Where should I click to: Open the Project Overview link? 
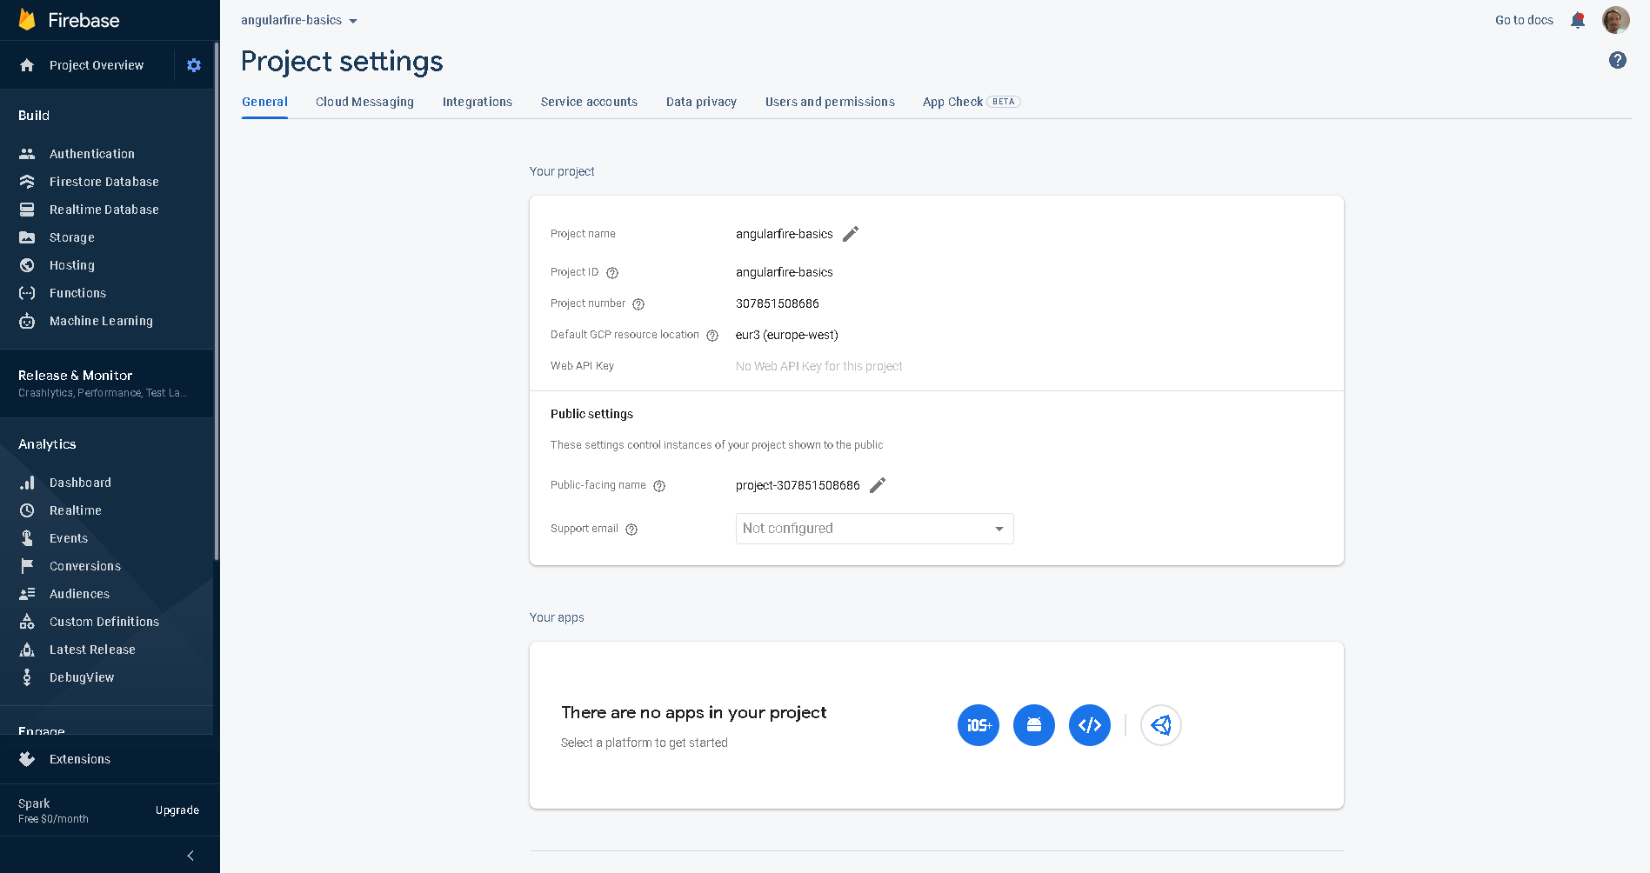point(97,65)
